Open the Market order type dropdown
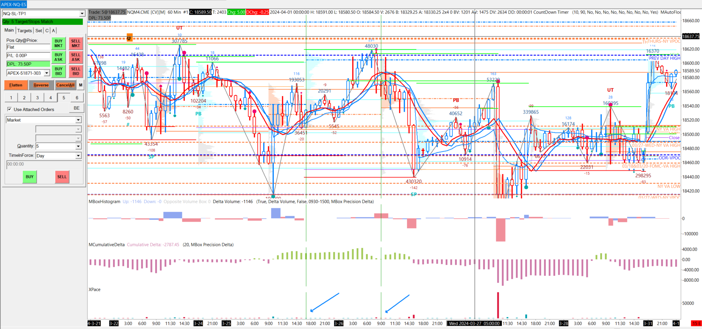 (78, 120)
